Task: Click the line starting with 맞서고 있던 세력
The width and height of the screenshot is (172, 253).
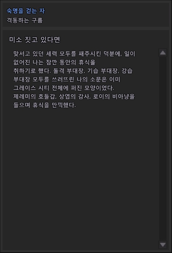Action: (x=74, y=54)
